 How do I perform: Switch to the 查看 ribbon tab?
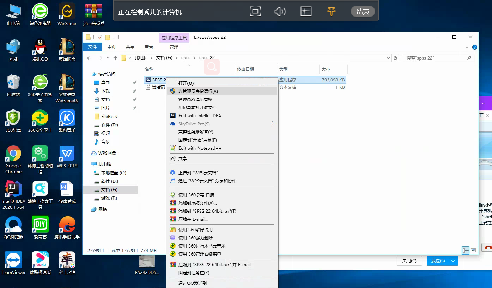(149, 47)
